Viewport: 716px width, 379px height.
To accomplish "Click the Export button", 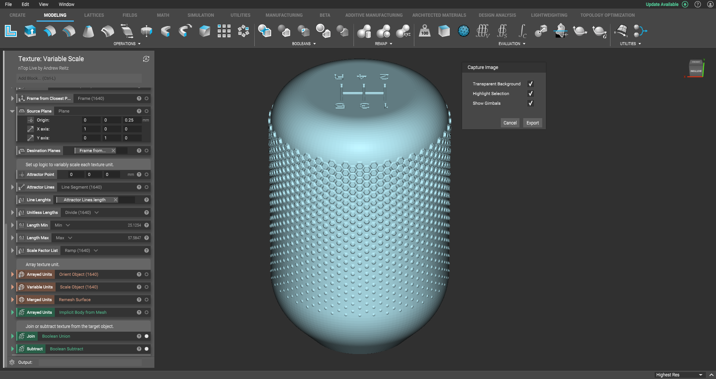I will click(533, 123).
